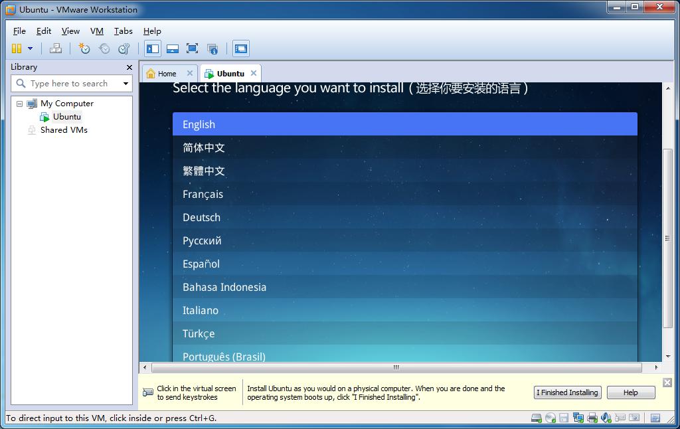The height and width of the screenshot is (429, 680).
Task: Enter full screen mode from the toolbar
Action: (x=192, y=48)
